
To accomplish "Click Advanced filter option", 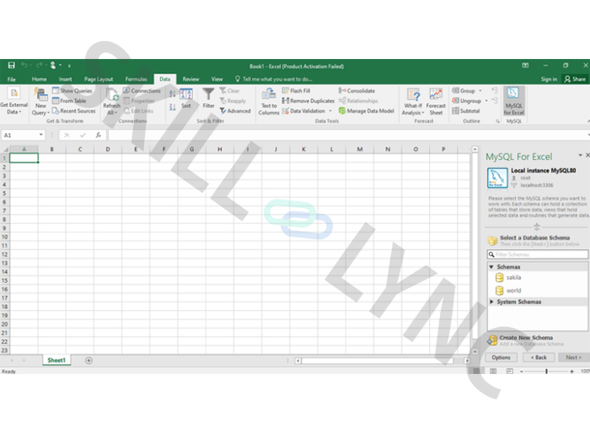I will [235, 111].
